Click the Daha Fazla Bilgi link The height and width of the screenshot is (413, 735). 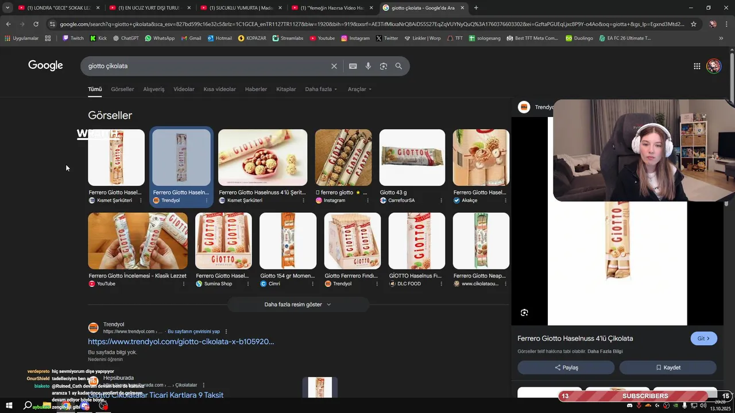click(x=605, y=351)
